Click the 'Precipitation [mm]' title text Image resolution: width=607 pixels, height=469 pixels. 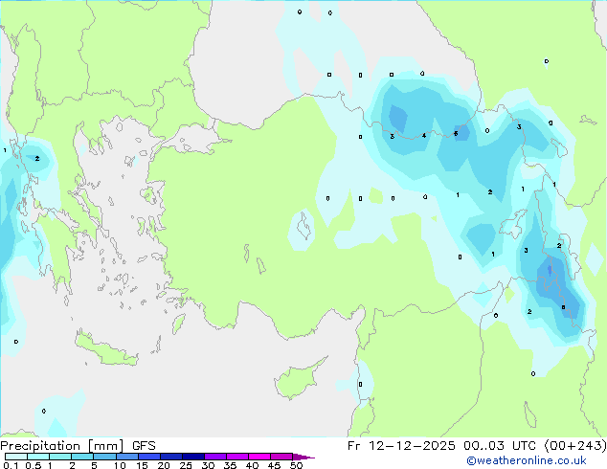pos(62,446)
